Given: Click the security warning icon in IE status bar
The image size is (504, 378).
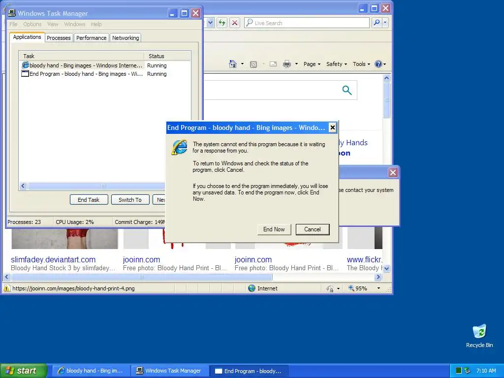Looking at the screenshot, I should (7, 288).
